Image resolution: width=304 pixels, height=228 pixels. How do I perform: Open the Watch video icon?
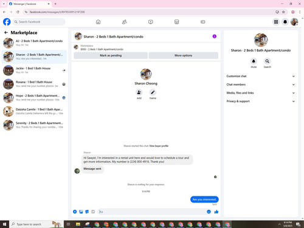pyautogui.click(x=151, y=22)
